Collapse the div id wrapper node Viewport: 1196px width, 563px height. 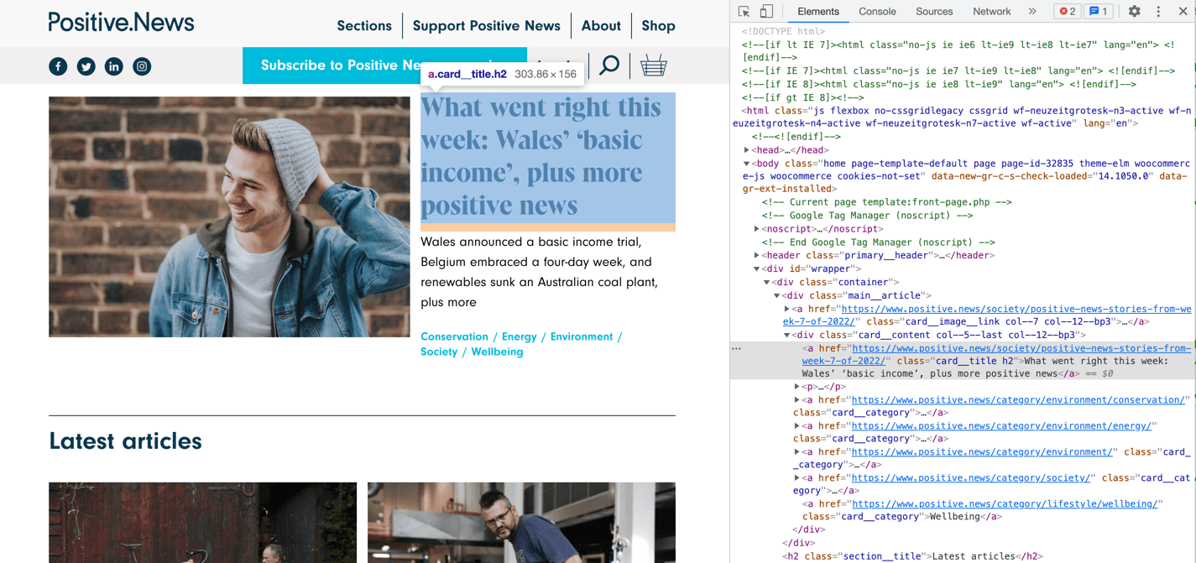coord(757,268)
